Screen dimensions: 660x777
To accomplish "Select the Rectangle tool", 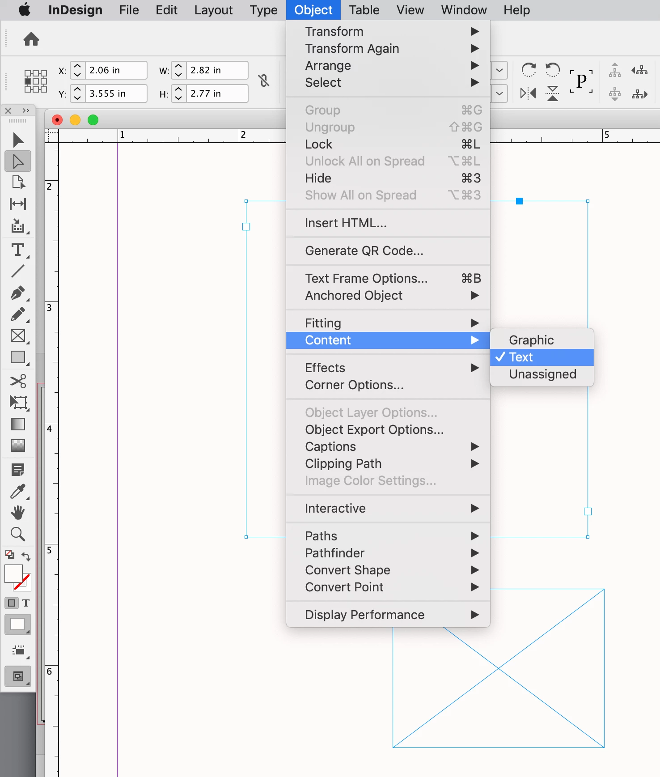I will tap(18, 357).
